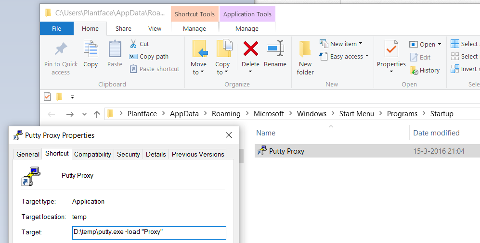Click the Rename icon
The width and height of the screenshot is (480, 243).
275,48
